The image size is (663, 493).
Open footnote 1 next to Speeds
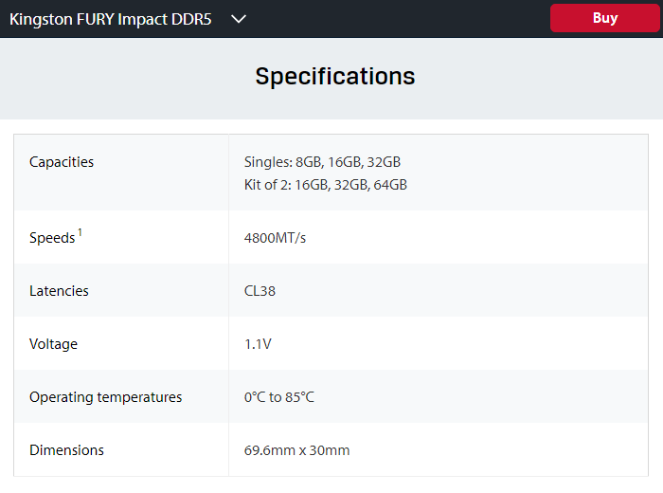[80, 233]
